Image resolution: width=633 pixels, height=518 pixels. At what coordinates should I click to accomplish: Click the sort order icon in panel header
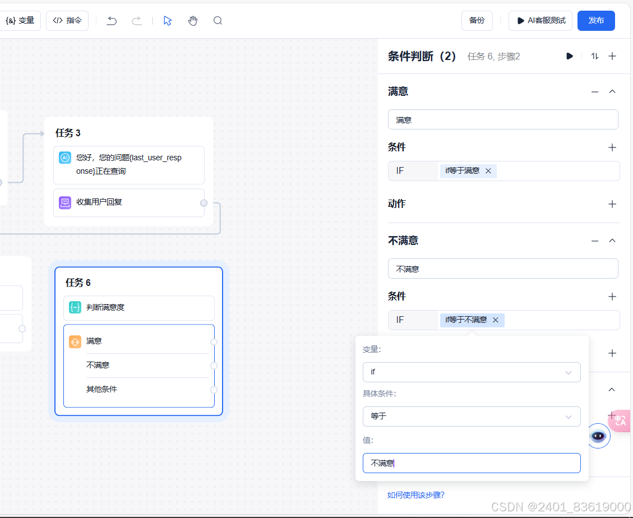595,56
